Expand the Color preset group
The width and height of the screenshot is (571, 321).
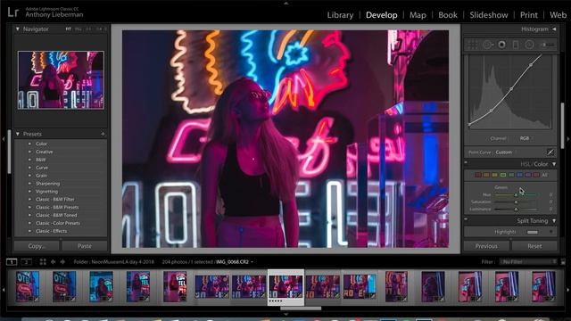(x=29, y=144)
